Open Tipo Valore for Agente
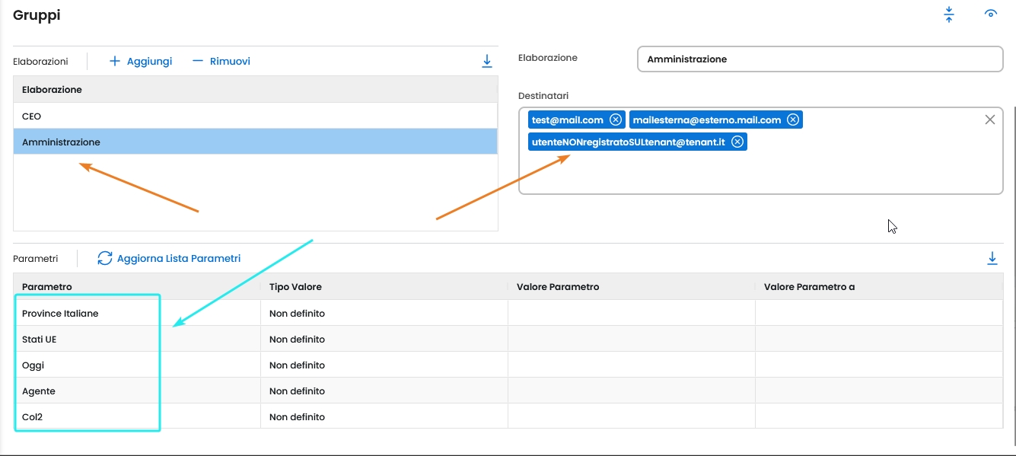Viewport: 1016px width, 456px height. point(384,391)
